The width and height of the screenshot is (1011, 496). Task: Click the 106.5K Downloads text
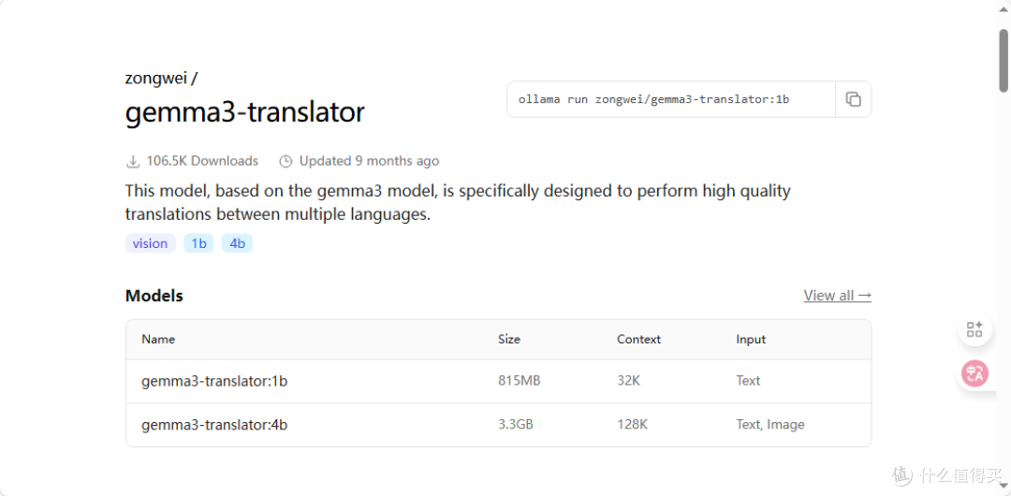202,161
